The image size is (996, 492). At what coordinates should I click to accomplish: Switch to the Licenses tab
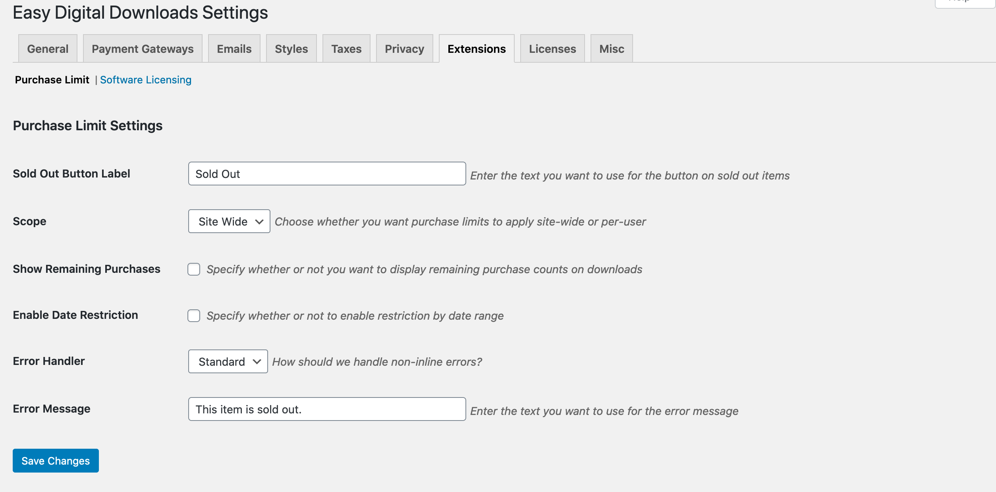pyautogui.click(x=552, y=49)
